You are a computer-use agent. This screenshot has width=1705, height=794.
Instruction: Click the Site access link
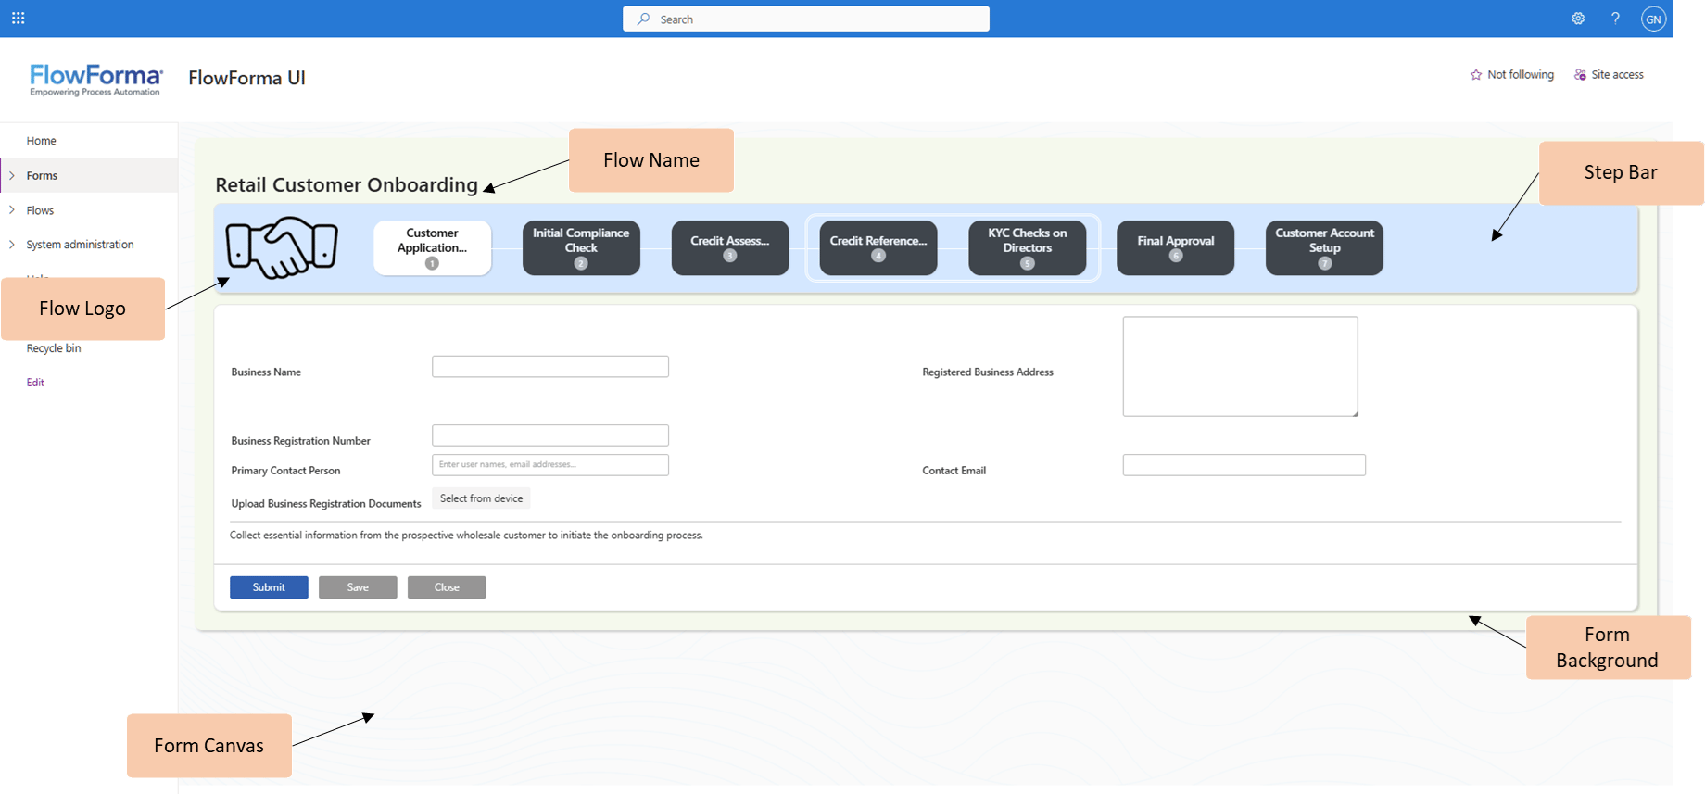[1618, 75]
